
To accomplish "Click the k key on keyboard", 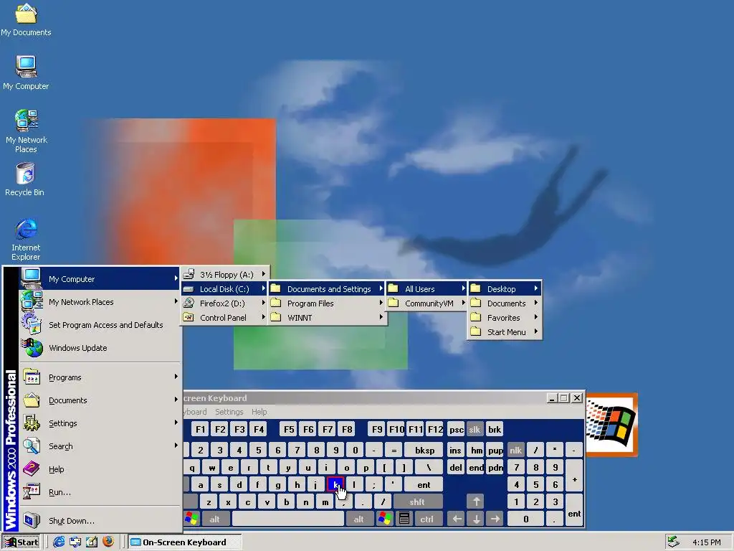I will [x=335, y=484].
